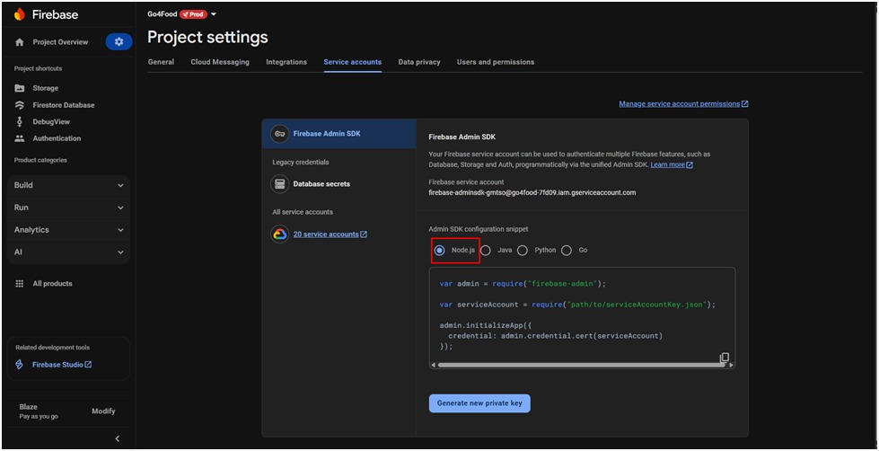Switch to the Cloud Messaging tab

click(x=220, y=62)
